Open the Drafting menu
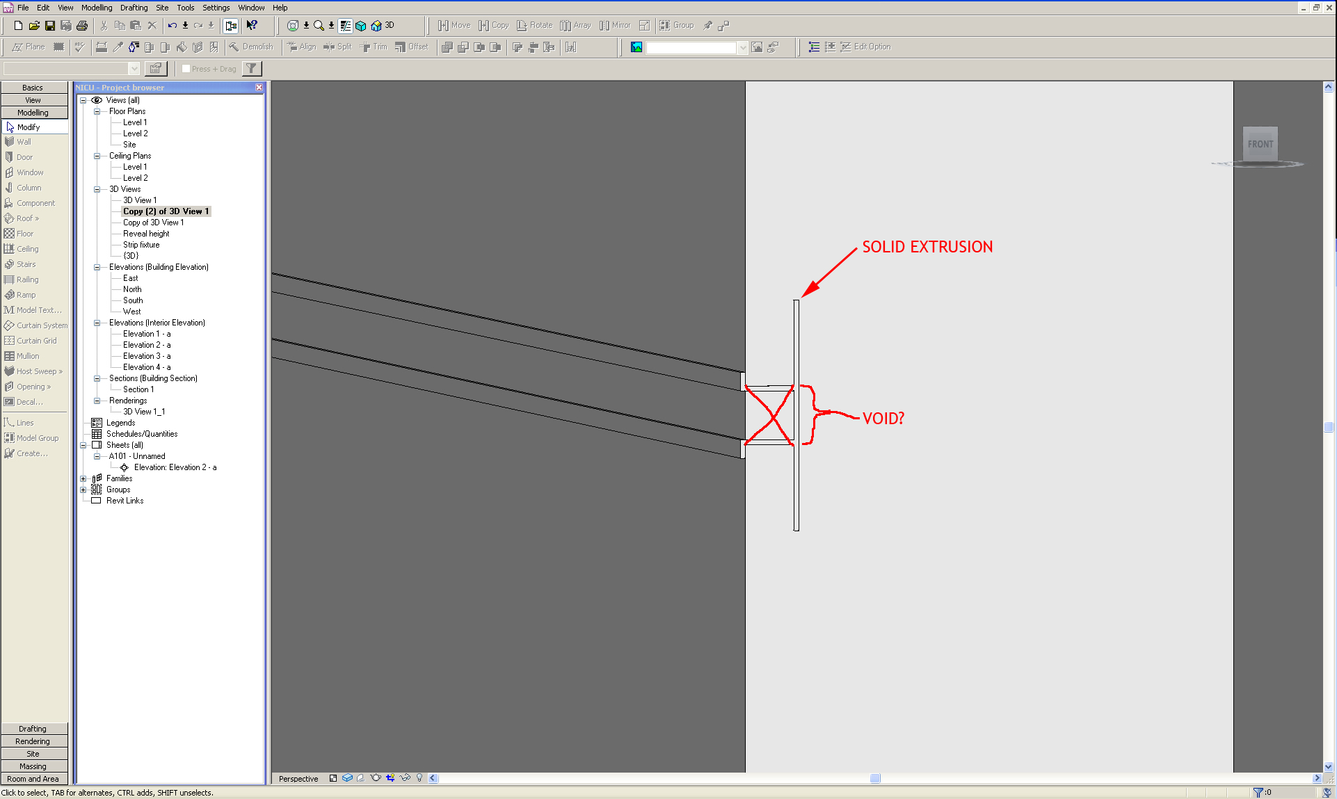1337x799 pixels. point(134,8)
